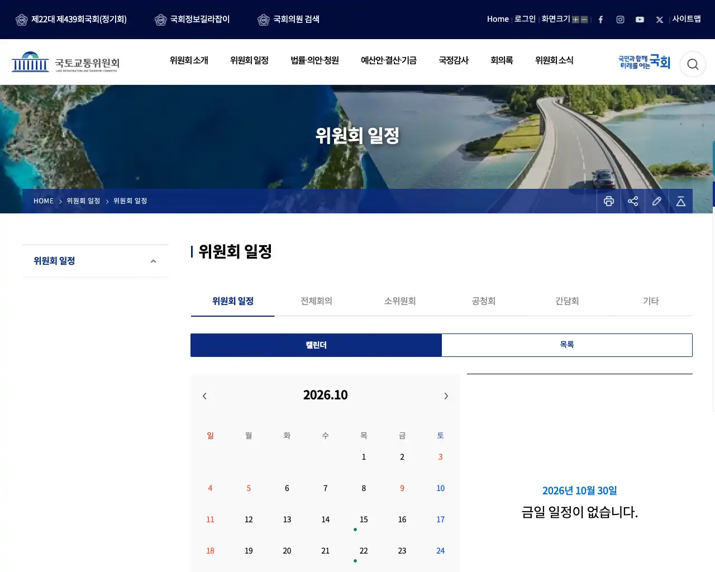The width and height of the screenshot is (715, 572).
Task: Select day 15 in the calendar
Action: coord(364,519)
